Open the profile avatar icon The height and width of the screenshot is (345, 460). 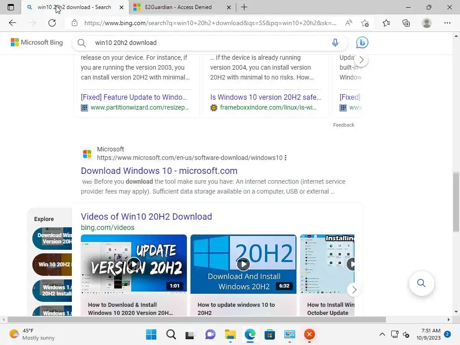click(x=427, y=23)
